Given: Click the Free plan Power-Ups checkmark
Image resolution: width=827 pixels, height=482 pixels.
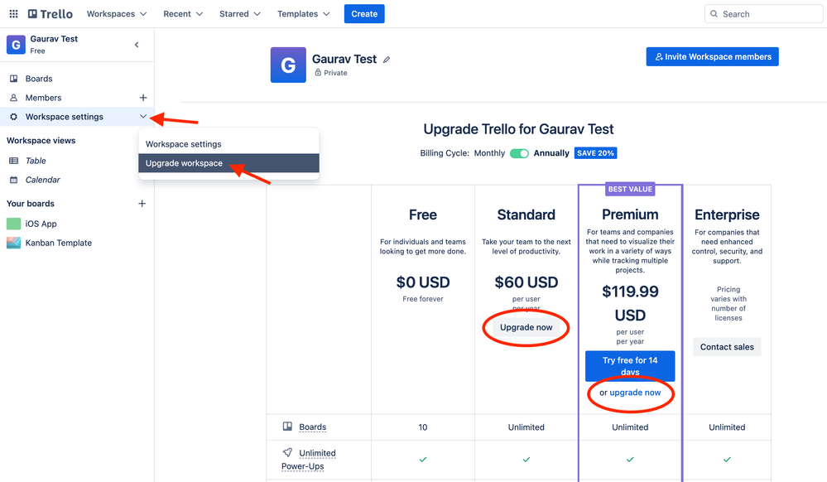Looking at the screenshot, I should click(x=422, y=460).
